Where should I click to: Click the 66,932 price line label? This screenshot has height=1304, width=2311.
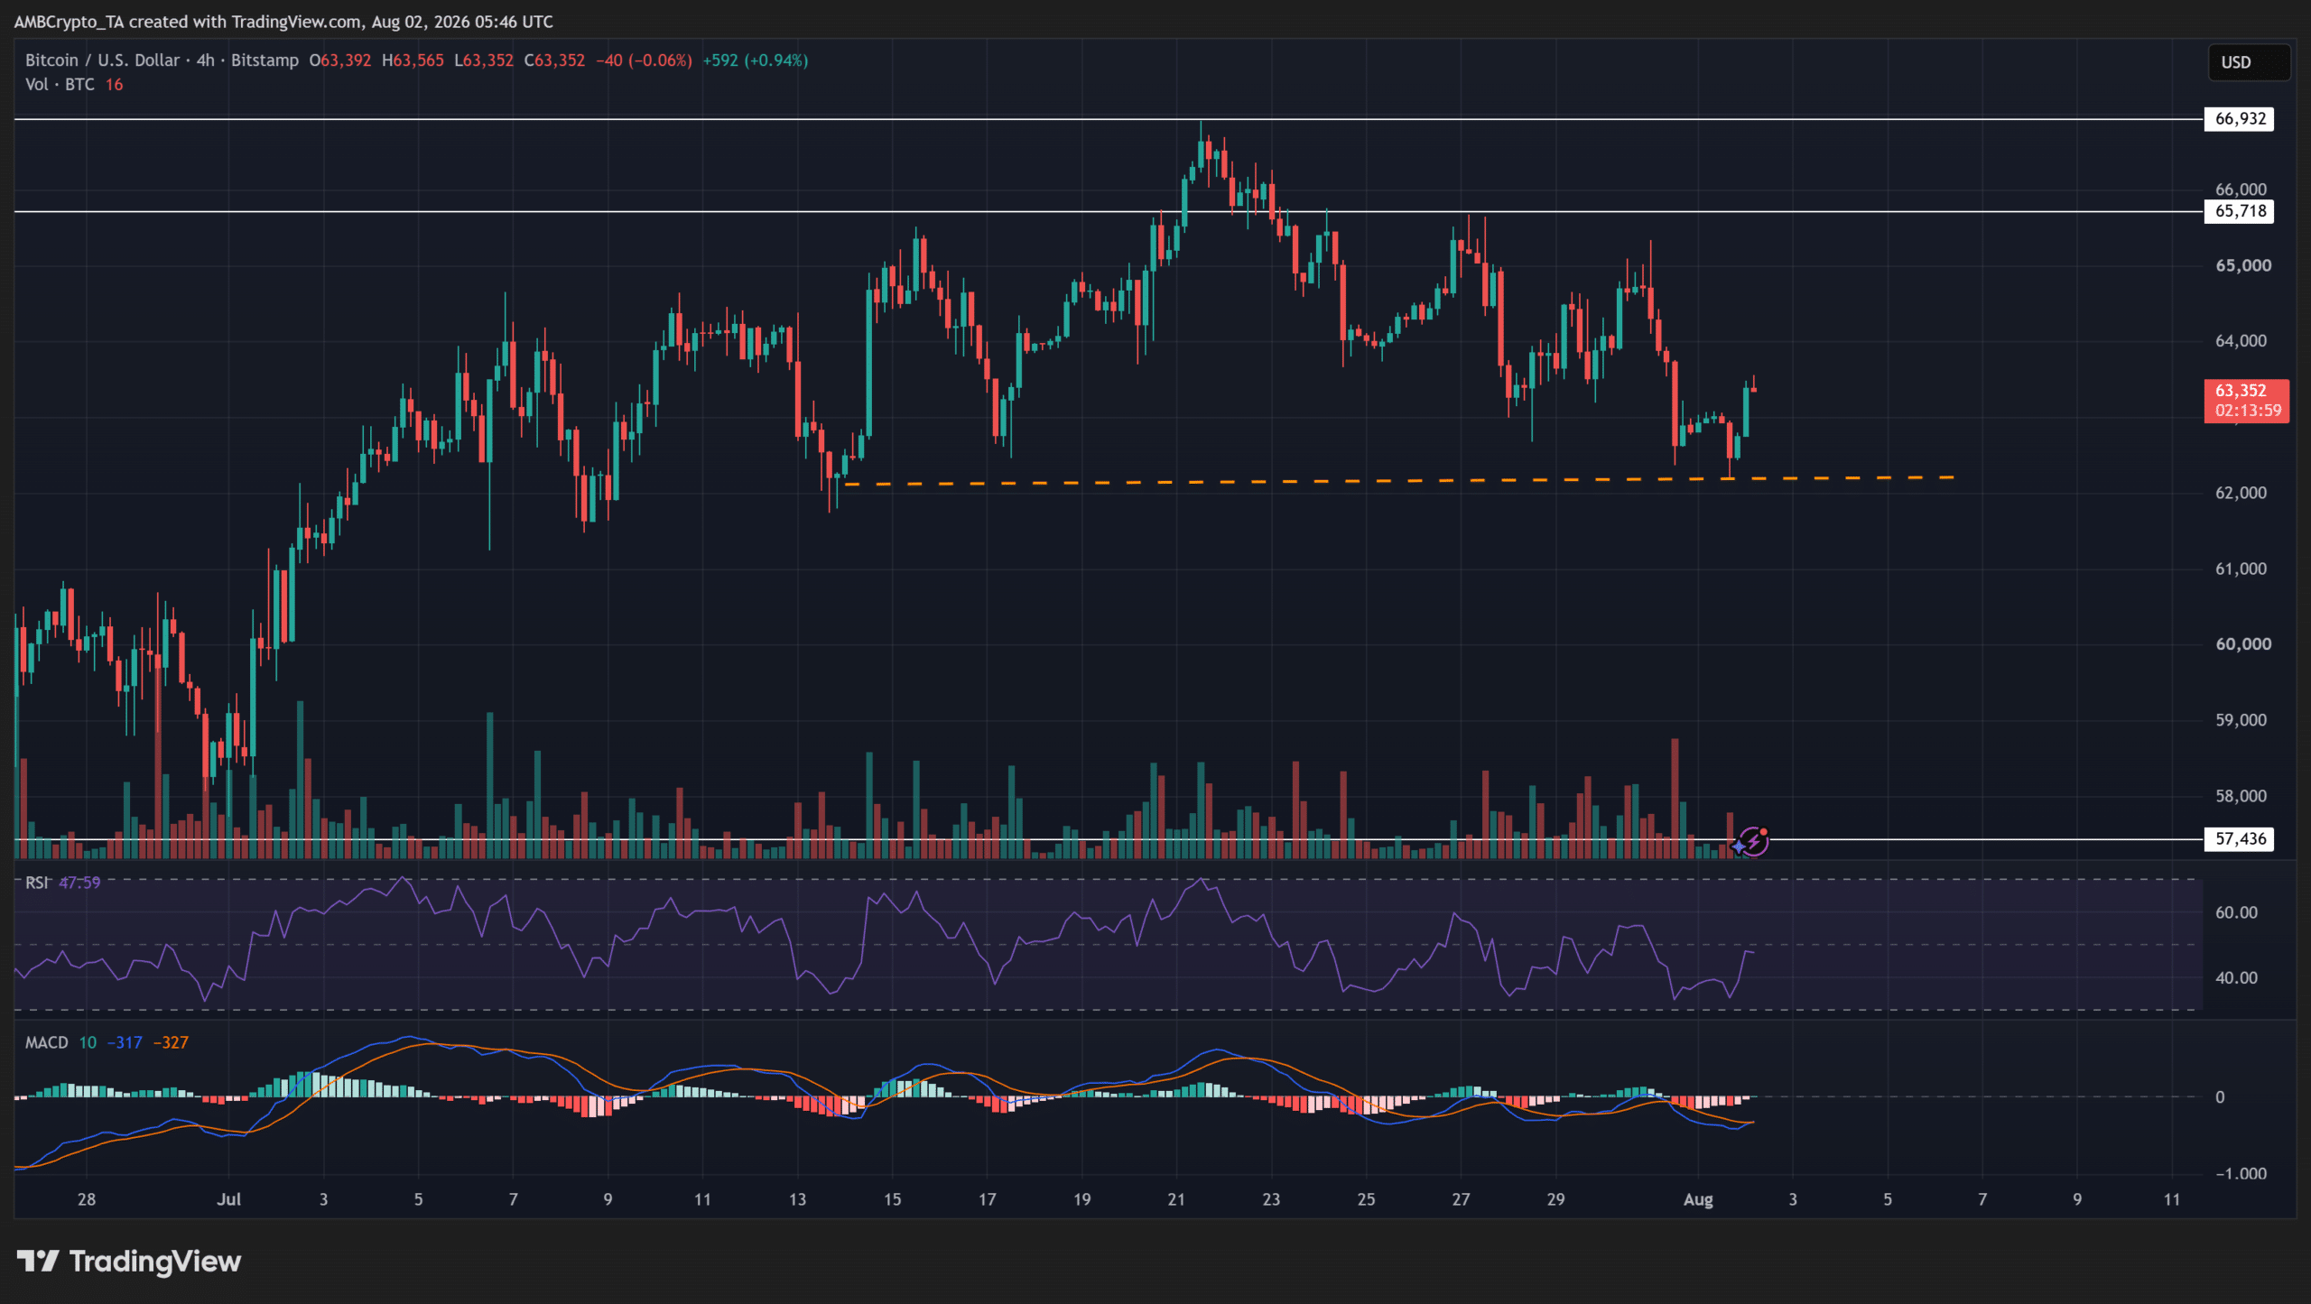(2240, 119)
